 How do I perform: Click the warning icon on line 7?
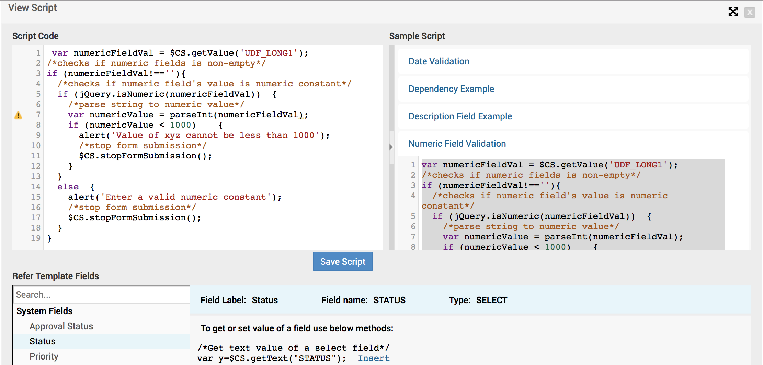[x=18, y=115]
